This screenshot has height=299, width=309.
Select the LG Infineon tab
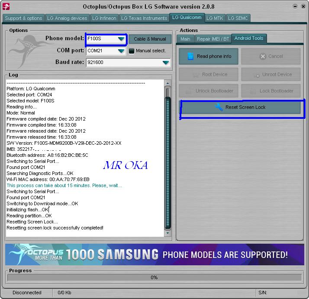(104, 18)
